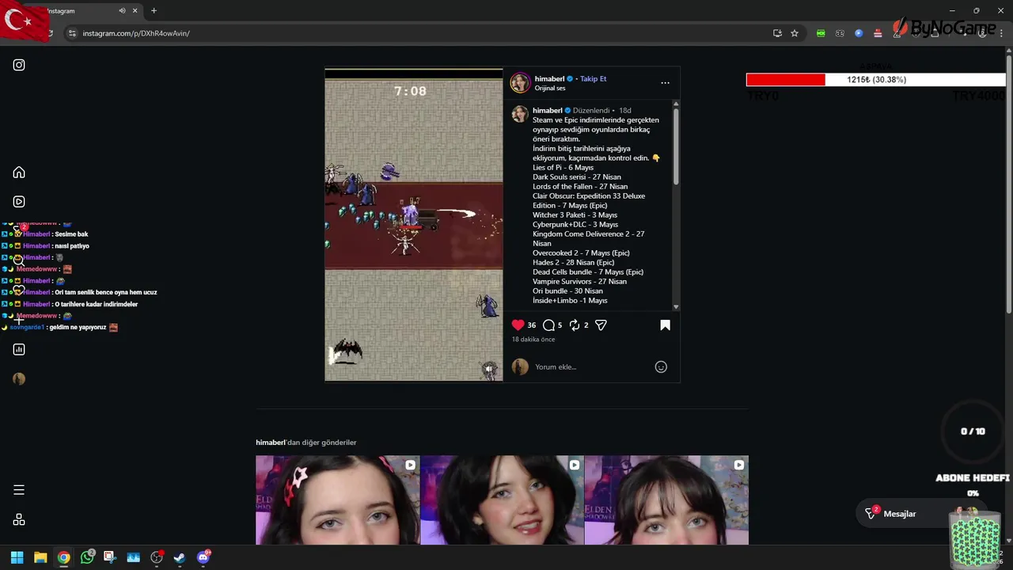This screenshot has width=1013, height=570.
Task: Open emoji picker in comment box
Action: tap(661, 367)
